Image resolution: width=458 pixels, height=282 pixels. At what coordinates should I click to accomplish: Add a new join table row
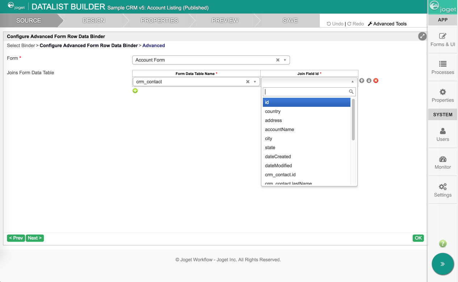(x=135, y=91)
